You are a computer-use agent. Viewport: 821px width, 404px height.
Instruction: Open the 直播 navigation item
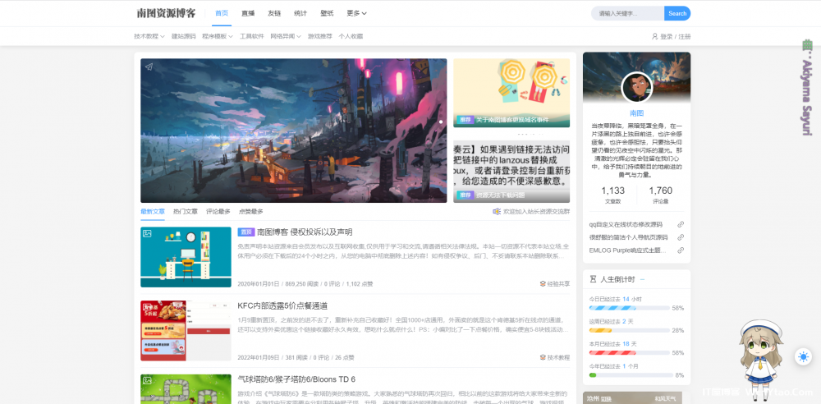(x=248, y=13)
